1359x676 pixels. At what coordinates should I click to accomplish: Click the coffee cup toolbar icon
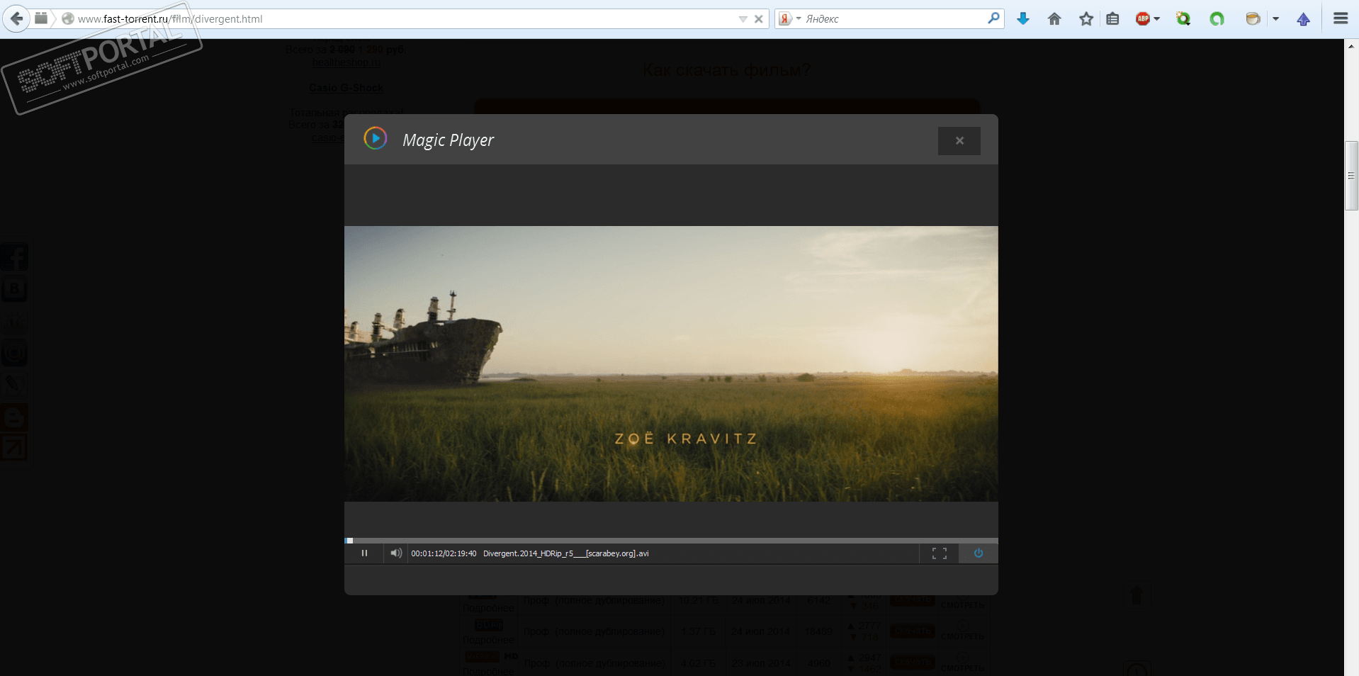1253,19
